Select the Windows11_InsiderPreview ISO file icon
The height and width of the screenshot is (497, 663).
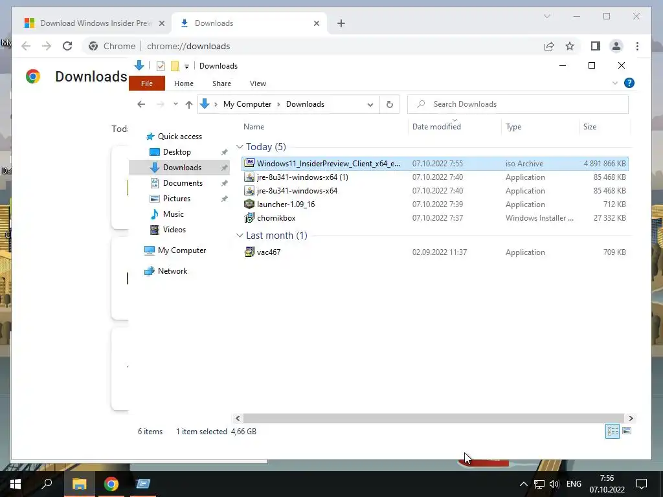click(249, 163)
